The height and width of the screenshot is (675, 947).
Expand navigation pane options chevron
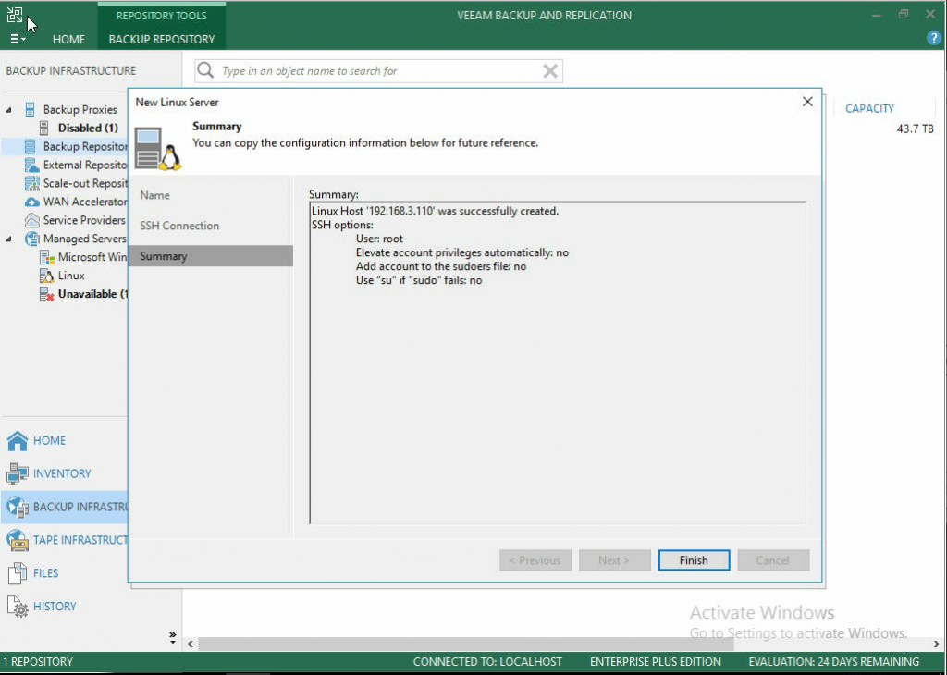[x=172, y=637]
